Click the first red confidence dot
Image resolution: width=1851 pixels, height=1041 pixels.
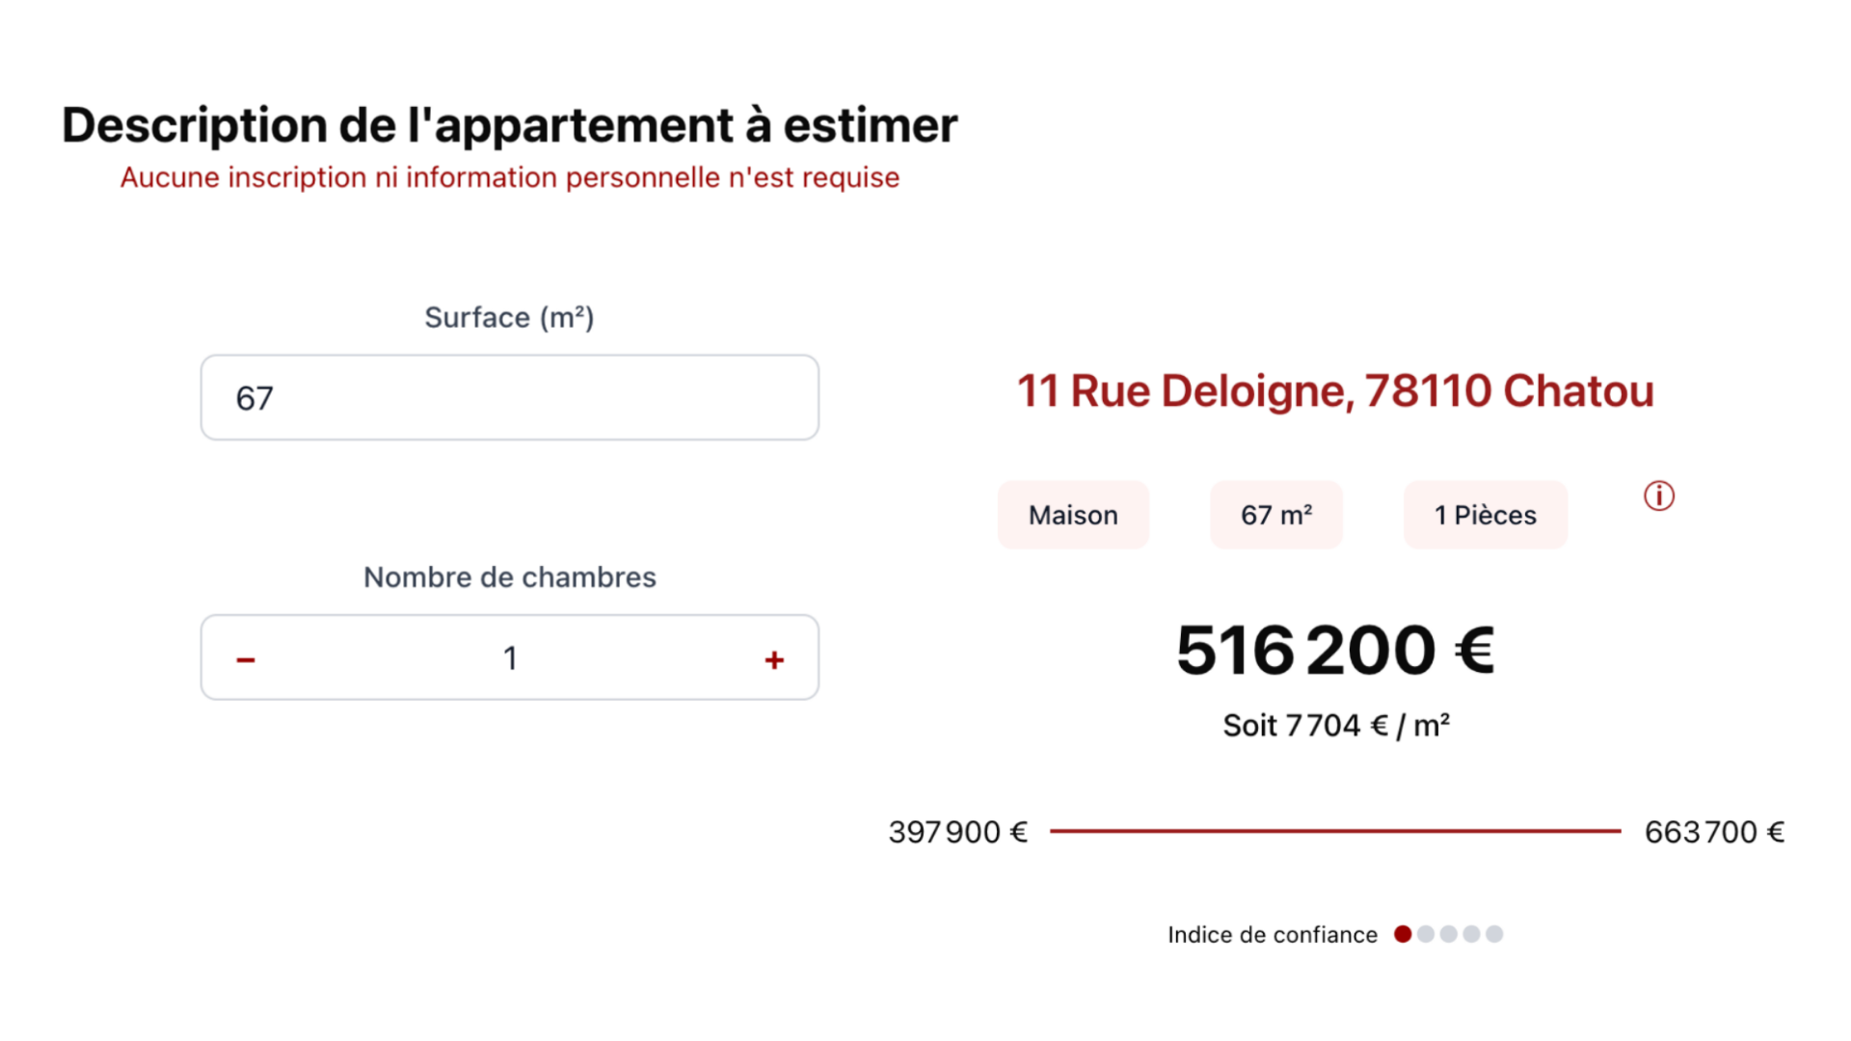1403,934
